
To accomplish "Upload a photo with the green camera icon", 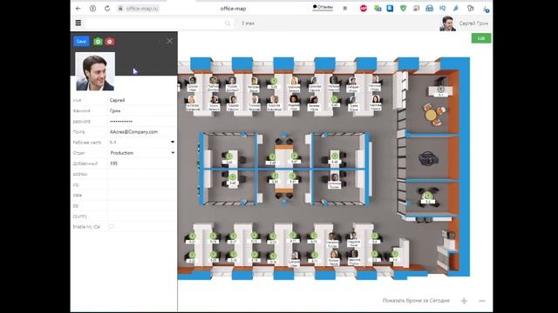I will (x=98, y=42).
